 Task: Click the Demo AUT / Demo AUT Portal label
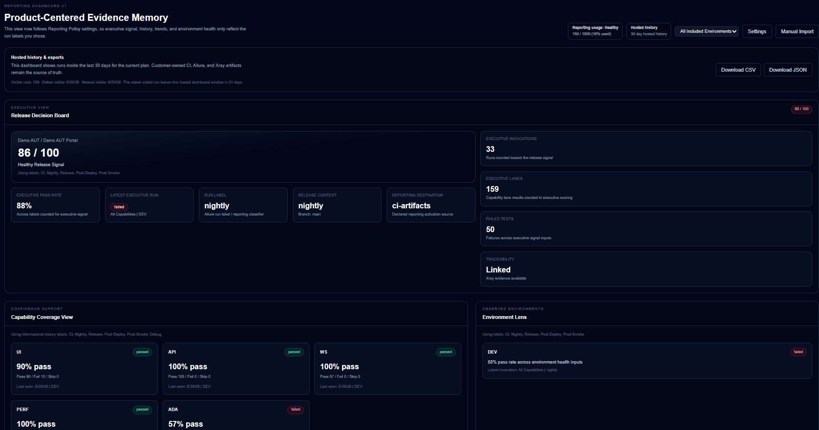48,140
